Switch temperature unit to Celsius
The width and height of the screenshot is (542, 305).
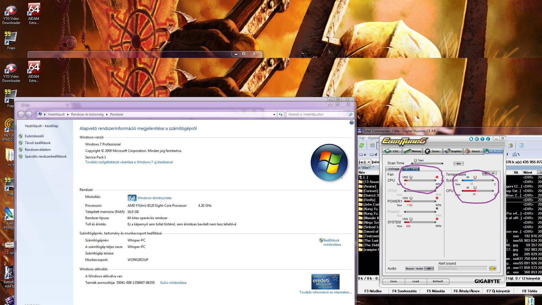point(486,173)
